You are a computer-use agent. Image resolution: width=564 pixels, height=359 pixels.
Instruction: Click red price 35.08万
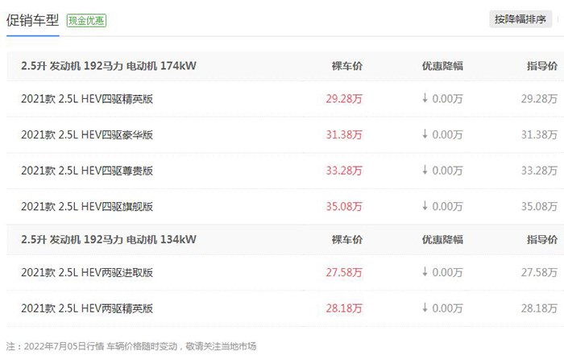344,207
